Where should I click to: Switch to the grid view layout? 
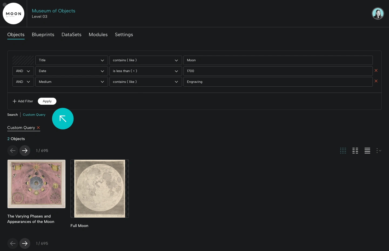tap(343, 151)
